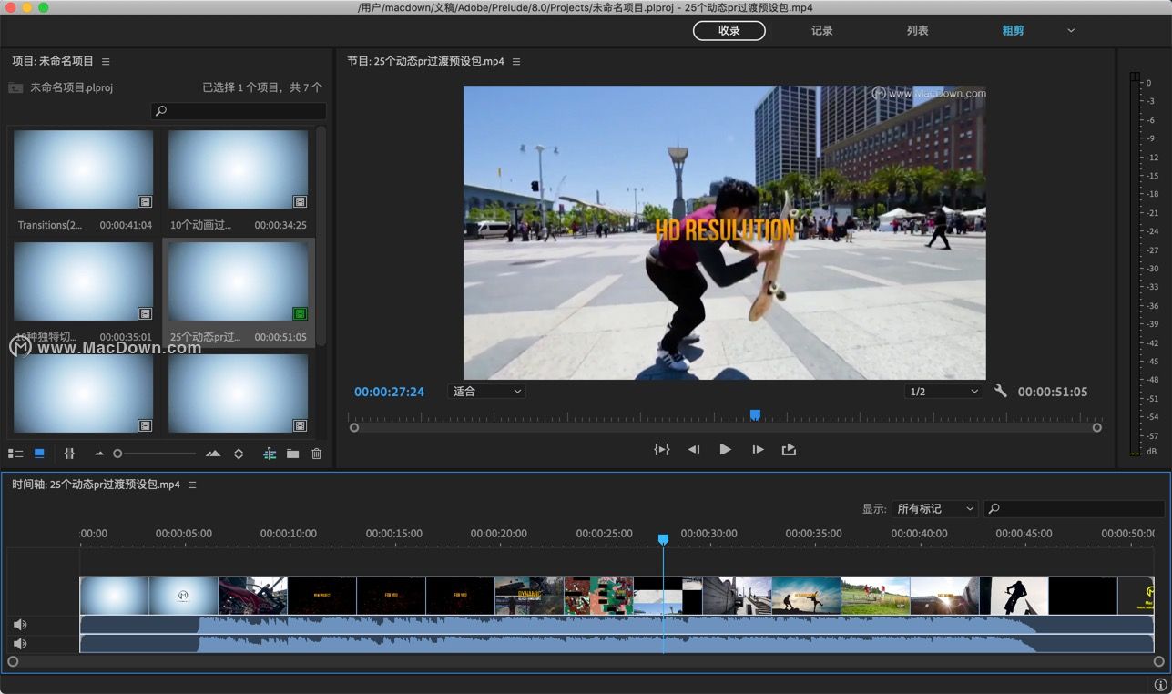Open monitor settings wrench icon

pyautogui.click(x=1001, y=391)
